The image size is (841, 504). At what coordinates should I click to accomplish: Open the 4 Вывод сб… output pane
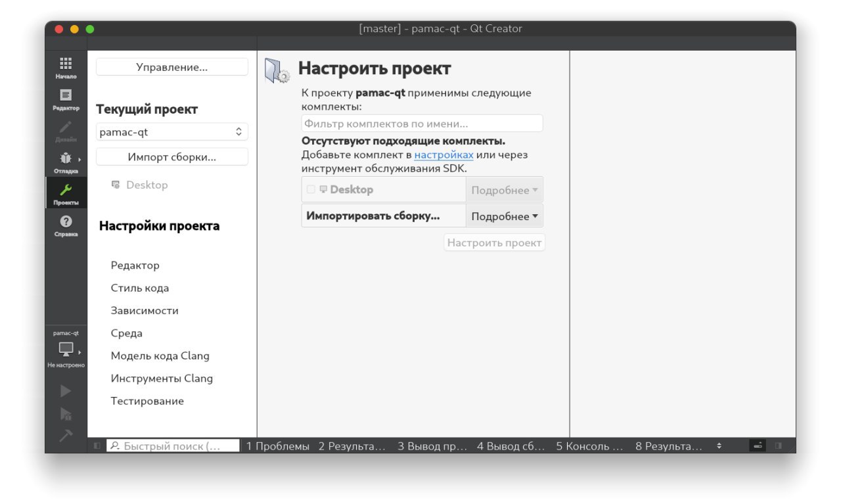[x=511, y=446]
